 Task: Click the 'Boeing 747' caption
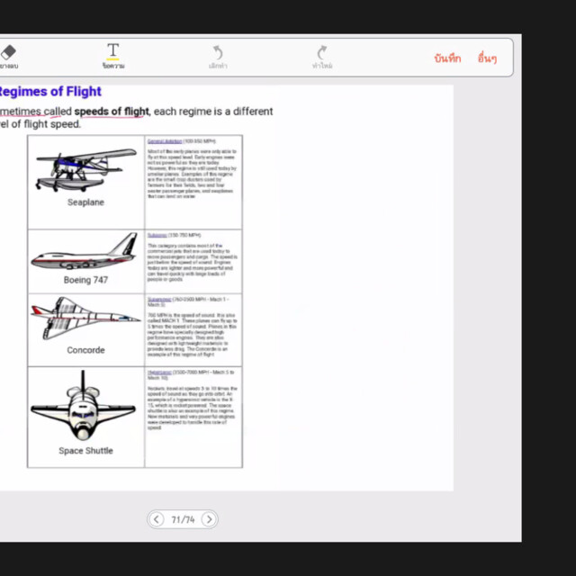[x=85, y=280]
